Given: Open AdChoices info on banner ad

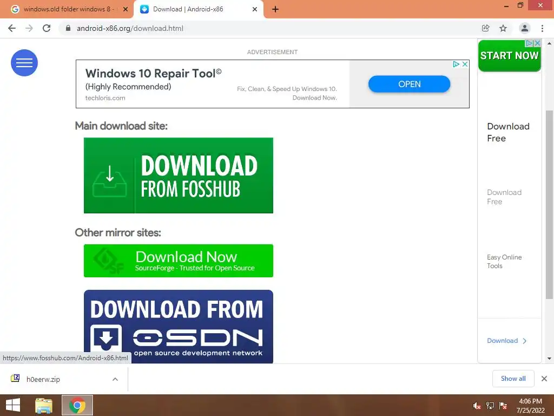Looking at the screenshot, I should [x=456, y=64].
